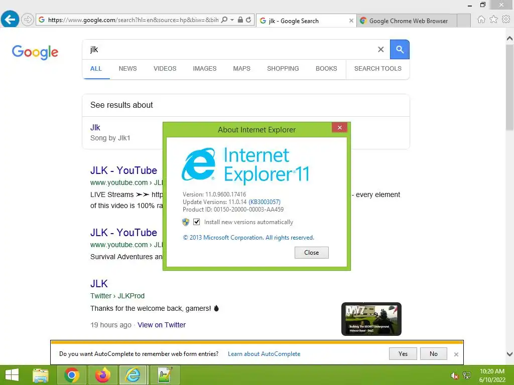Click the 'Twitter › JLKProd' green link
Image resolution: width=514 pixels, height=385 pixels.
click(117, 296)
